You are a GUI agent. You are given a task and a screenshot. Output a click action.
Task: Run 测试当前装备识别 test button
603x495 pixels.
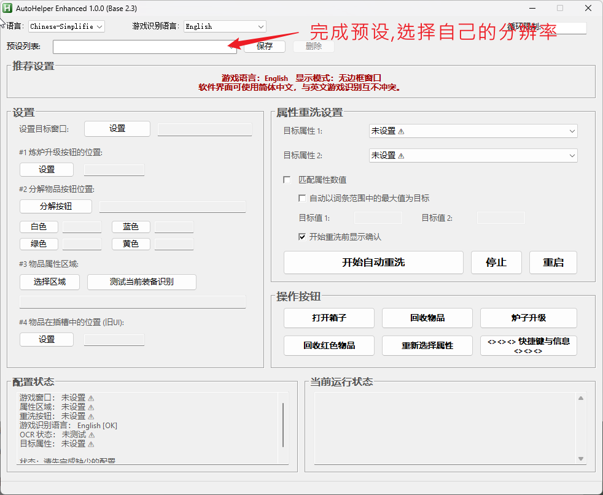142,282
